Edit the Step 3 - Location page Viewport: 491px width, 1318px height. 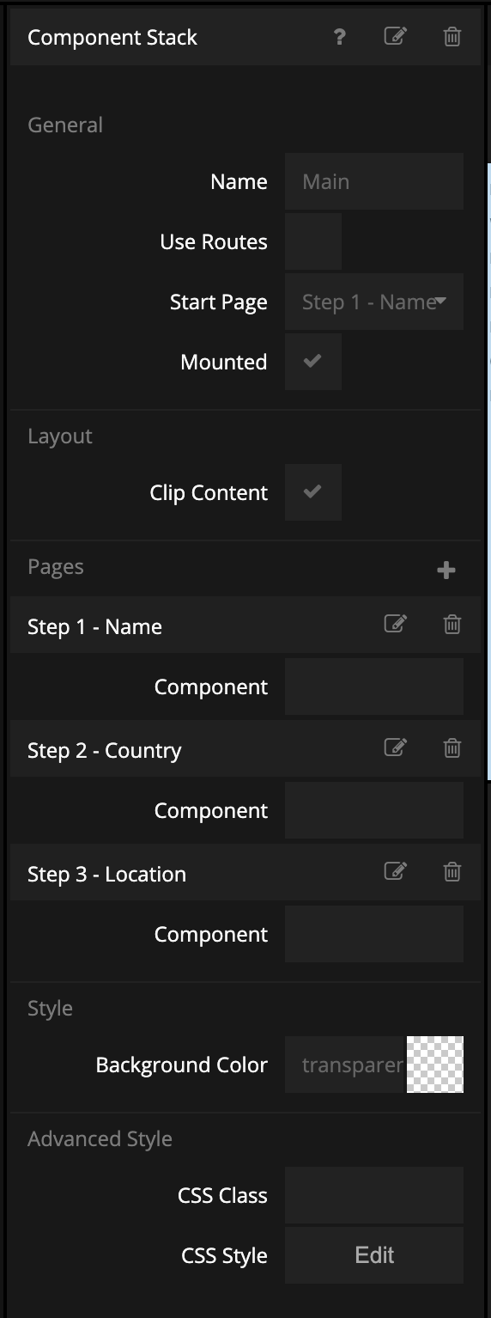tap(395, 872)
